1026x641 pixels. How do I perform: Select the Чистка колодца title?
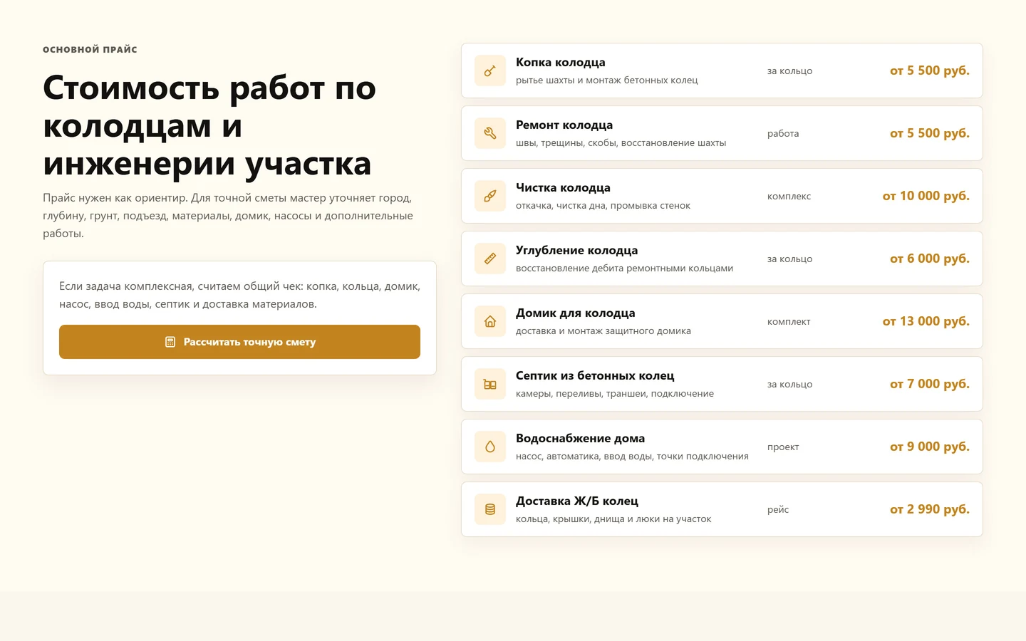point(563,187)
